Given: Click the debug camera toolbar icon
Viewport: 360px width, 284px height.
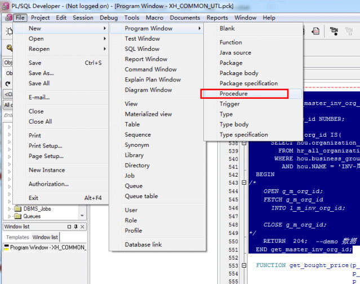Looking at the screenshot, I should [334, 31].
